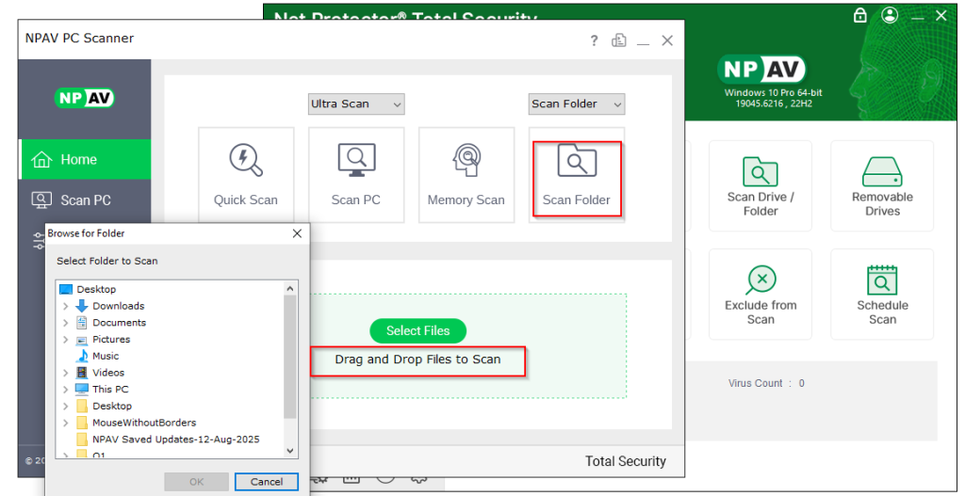Viewport: 965px width, 496px height.
Task: Cancel the Browse for Folder dialog
Action: (267, 482)
